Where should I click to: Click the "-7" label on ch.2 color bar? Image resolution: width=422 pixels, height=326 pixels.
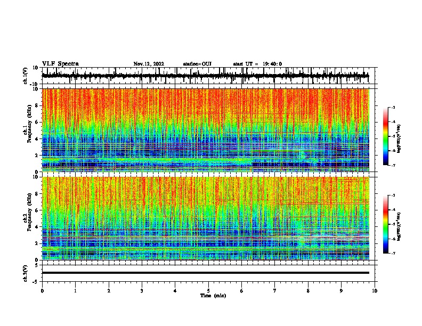(x=393, y=253)
